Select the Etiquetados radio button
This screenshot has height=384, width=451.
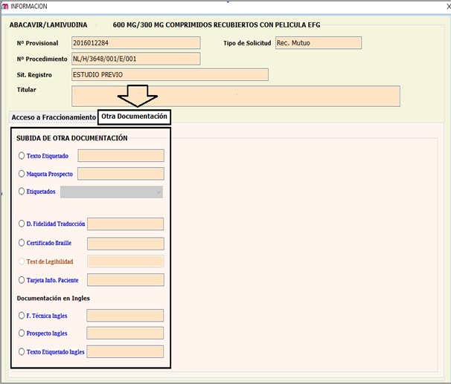22,192
